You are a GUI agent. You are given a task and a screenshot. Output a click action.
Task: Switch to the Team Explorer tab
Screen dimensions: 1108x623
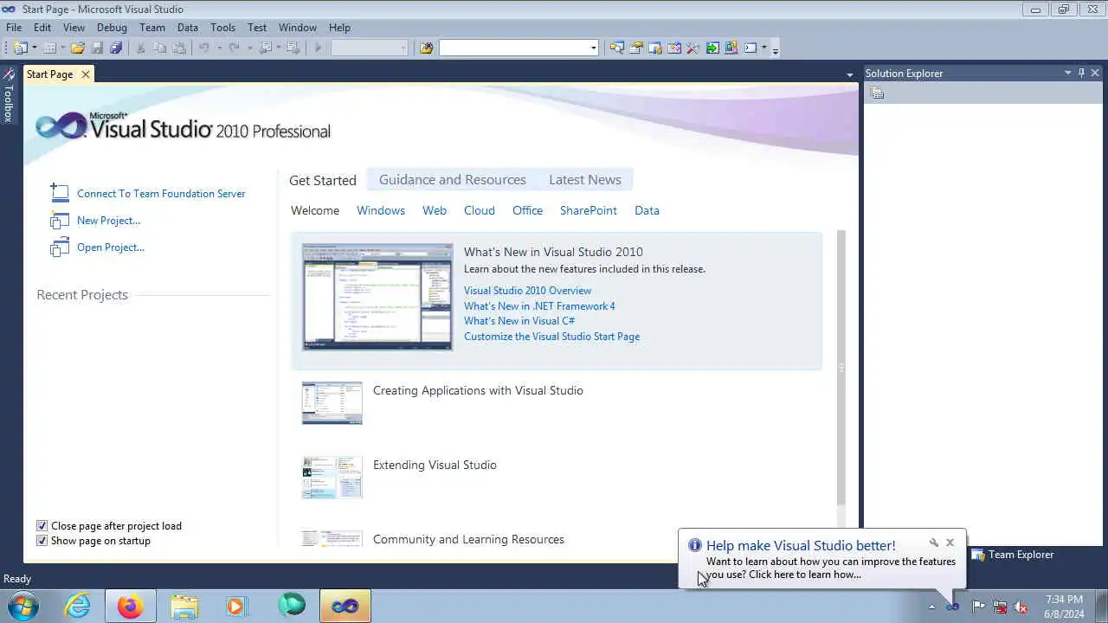(1013, 555)
